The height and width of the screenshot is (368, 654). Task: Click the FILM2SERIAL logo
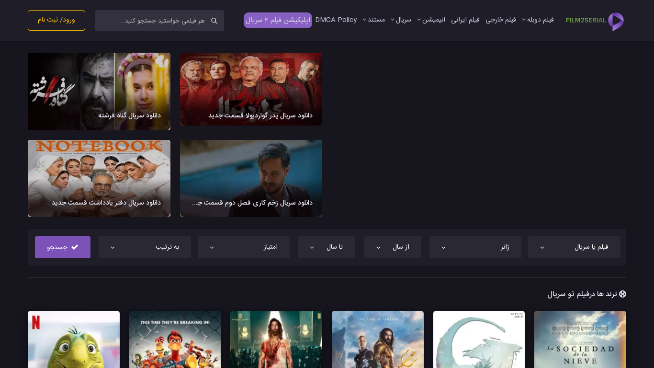coord(595,21)
